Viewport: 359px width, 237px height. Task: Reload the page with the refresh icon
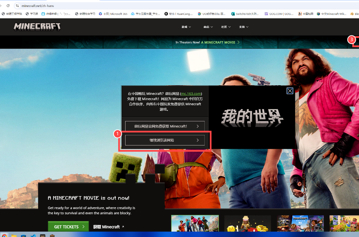click(x=8, y=6)
